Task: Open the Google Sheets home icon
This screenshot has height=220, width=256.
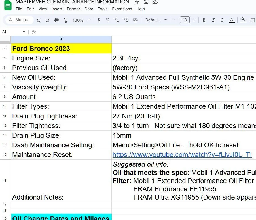Action: point(8,5)
